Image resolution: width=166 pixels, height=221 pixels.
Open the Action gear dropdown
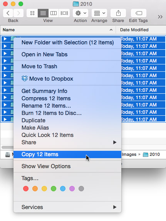(80, 13)
